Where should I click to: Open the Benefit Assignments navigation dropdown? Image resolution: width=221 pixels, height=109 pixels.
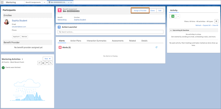[44, 2]
